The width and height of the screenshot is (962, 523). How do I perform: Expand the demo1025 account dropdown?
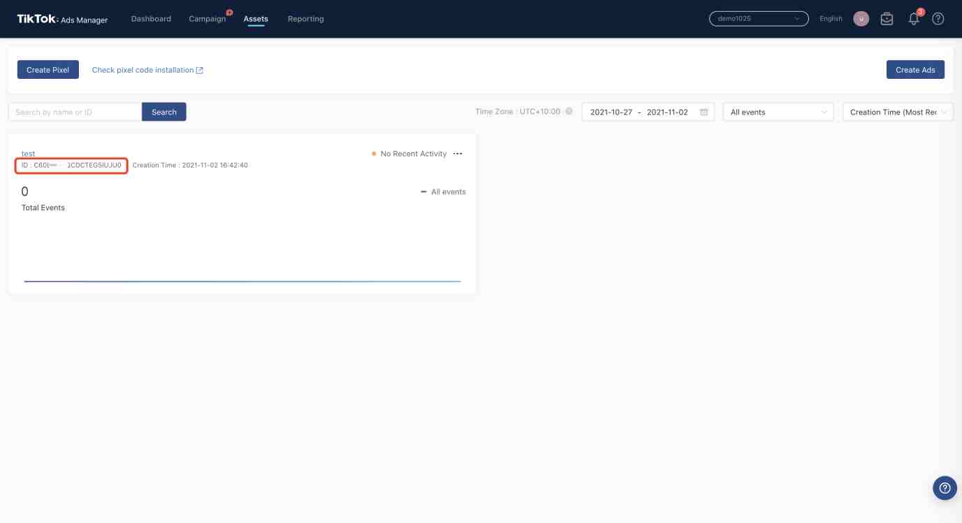tap(759, 19)
